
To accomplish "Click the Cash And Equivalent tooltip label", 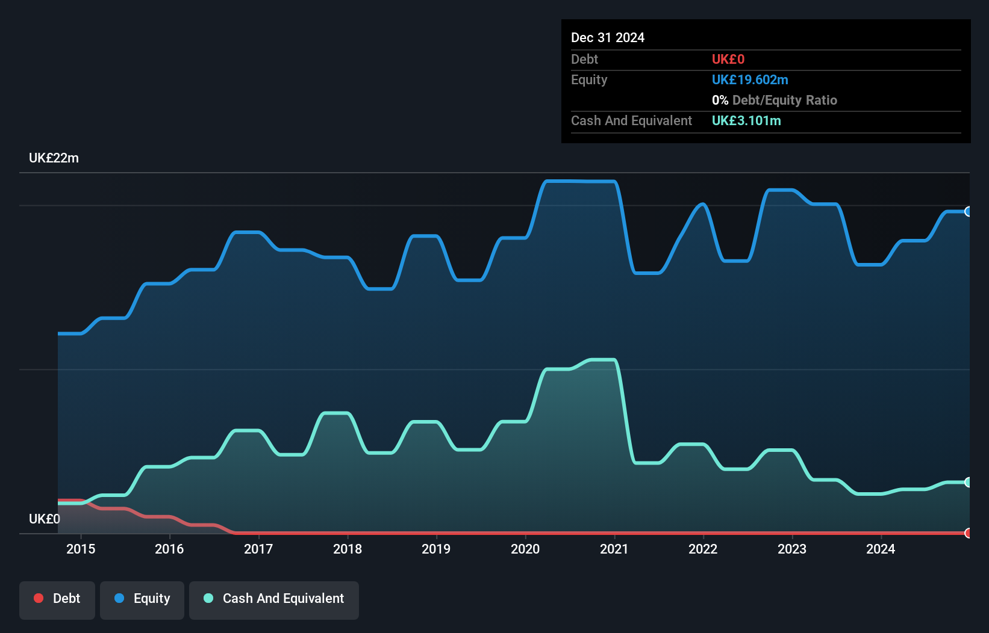I will click(x=631, y=120).
